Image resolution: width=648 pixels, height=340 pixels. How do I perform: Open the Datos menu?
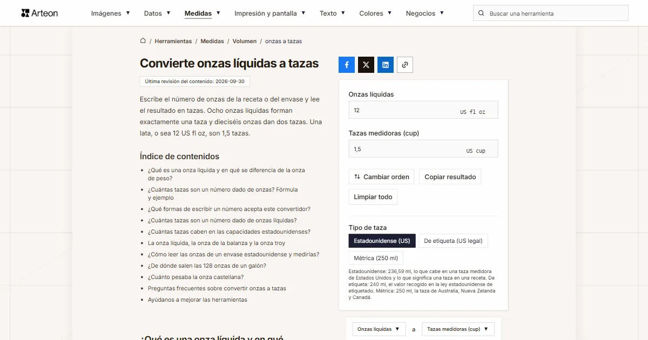click(x=157, y=13)
